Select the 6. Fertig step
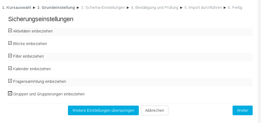This screenshot has height=123, width=261. 235,8
